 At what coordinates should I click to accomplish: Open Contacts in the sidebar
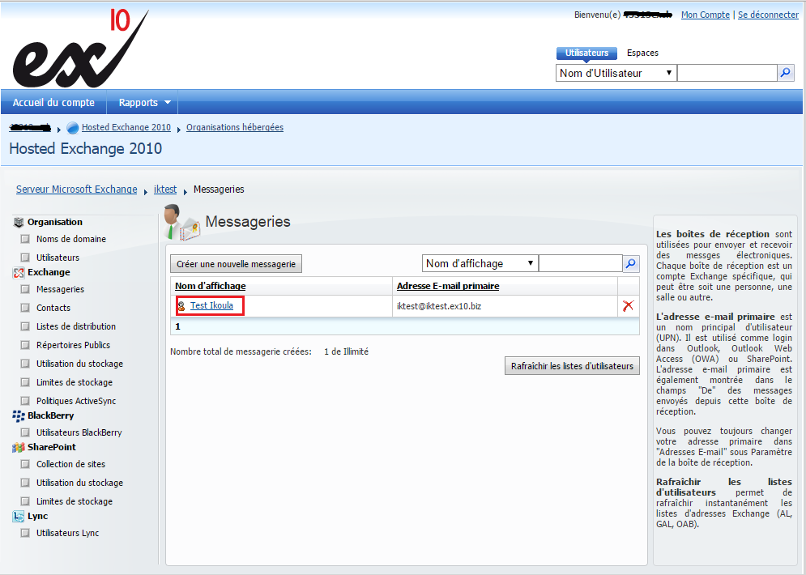53,308
